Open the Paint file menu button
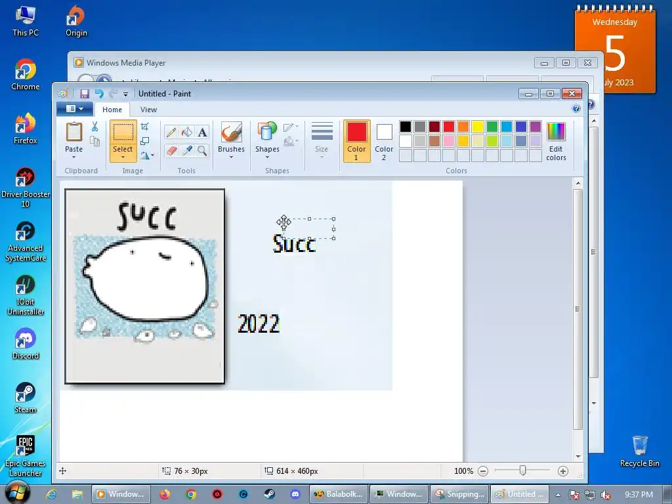The height and width of the screenshot is (504, 672). tap(75, 109)
